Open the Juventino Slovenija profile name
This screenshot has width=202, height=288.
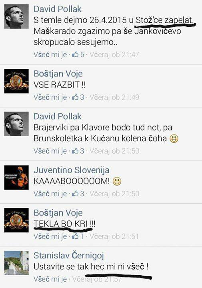click(72, 170)
